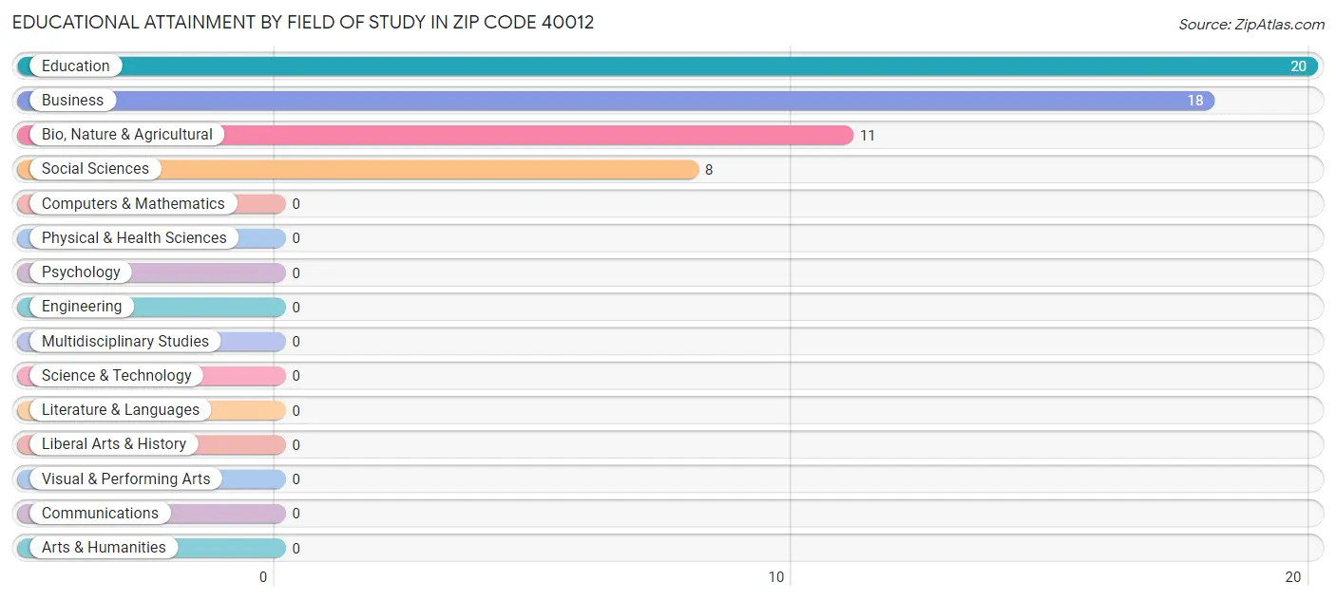
Task: Click the value 18 on Business bar
Action: coord(1195,101)
